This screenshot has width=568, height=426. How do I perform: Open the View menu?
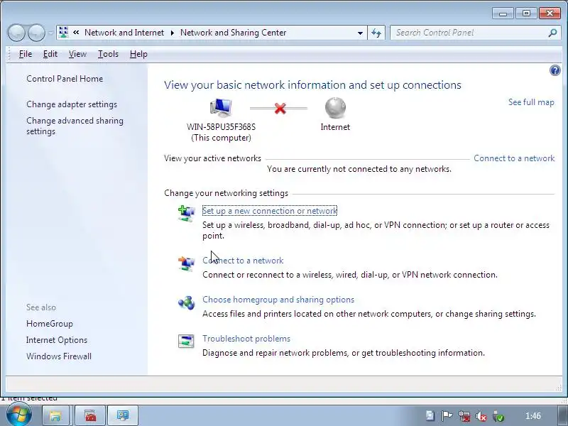coord(77,54)
